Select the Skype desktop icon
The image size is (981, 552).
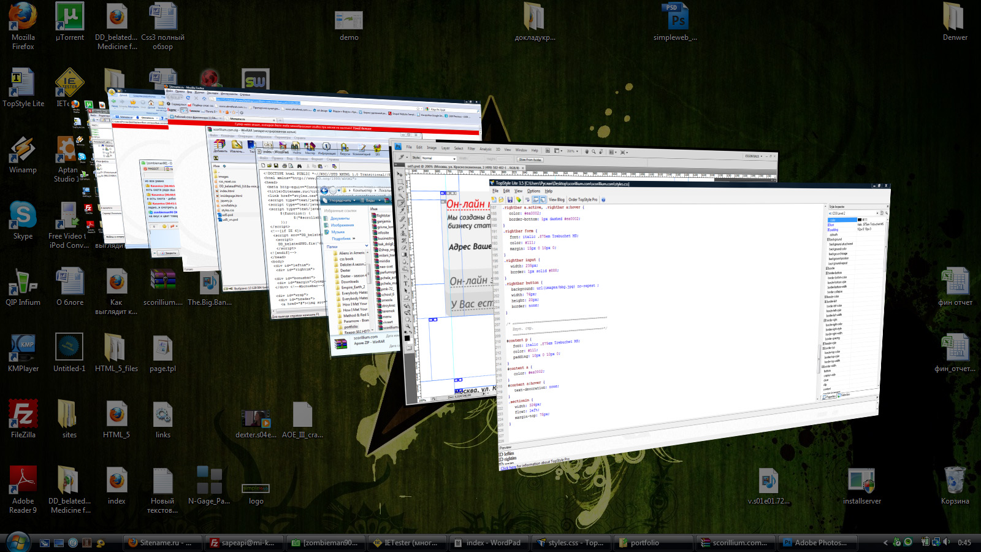[x=23, y=221]
